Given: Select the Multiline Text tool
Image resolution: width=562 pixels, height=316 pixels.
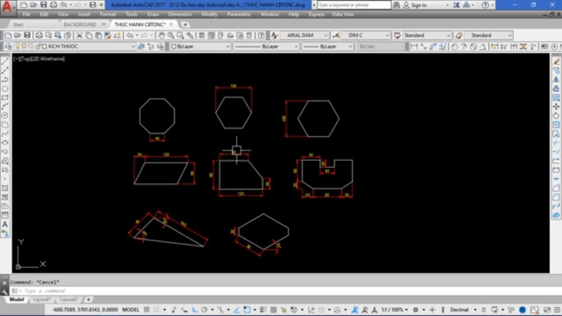Looking at the screenshot, I should (x=5, y=224).
